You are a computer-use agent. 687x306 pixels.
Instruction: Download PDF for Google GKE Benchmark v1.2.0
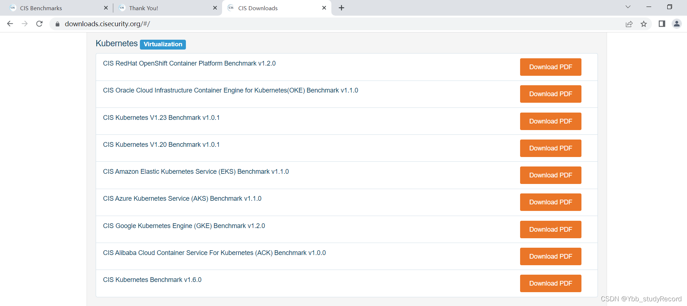550,229
